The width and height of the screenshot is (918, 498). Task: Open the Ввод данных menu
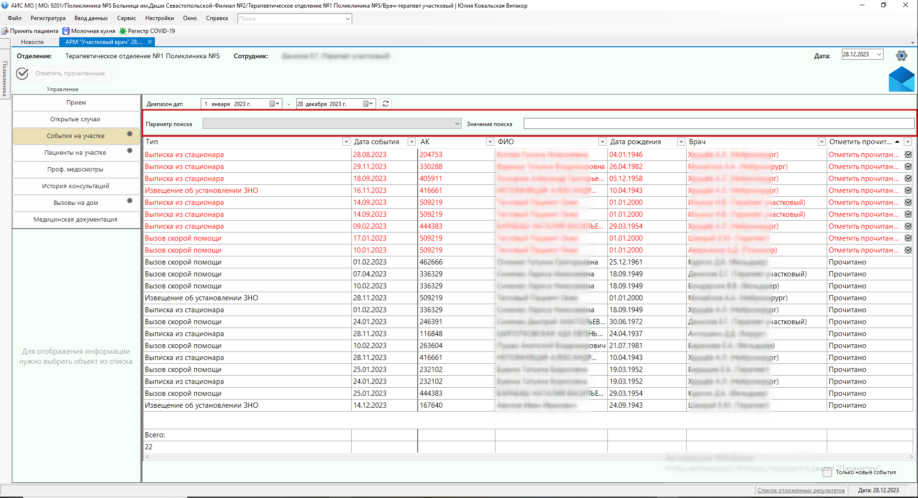[91, 18]
